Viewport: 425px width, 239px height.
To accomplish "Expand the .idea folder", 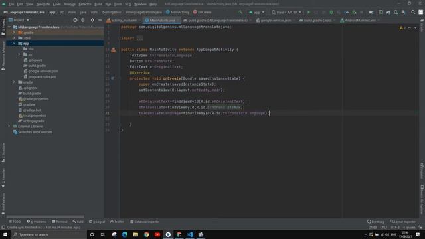I will click(x=14, y=38).
